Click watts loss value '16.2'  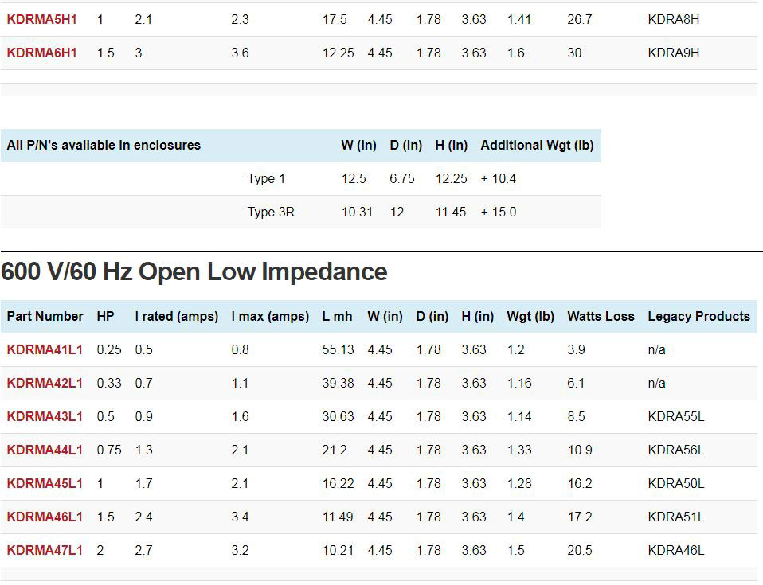(580, 483)
